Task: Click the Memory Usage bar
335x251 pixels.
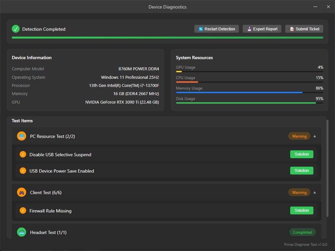Action: coord(249,92)
